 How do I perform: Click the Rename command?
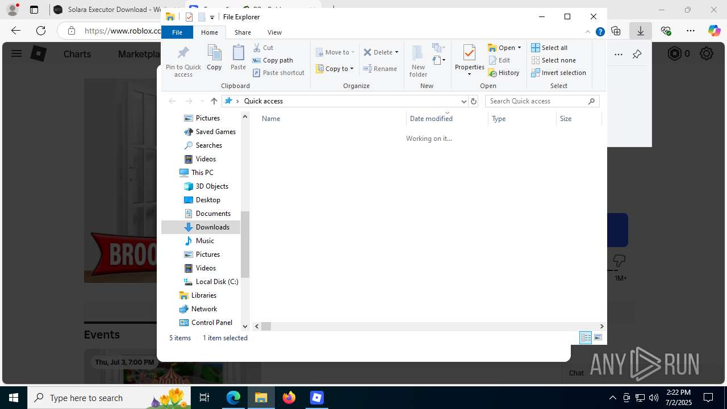[x=380, y=69]
